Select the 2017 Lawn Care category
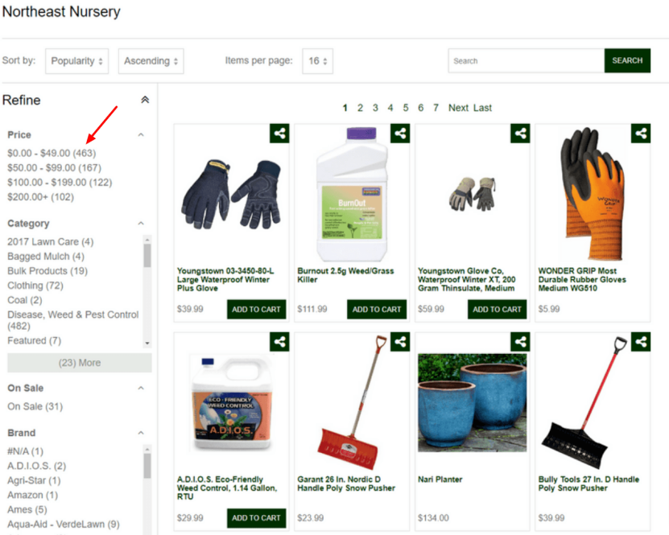This screenshot has height=535, width=669. click(51, 241)
